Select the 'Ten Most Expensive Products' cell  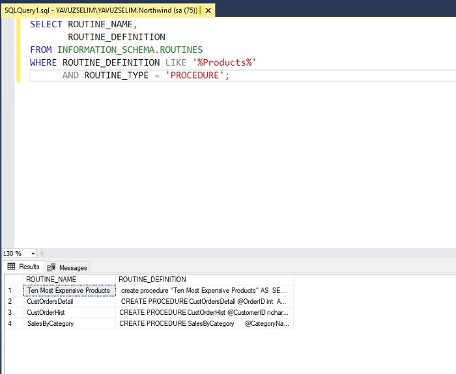(x=69, y=290)
